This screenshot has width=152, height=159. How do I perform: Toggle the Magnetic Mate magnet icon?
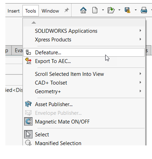28,121
